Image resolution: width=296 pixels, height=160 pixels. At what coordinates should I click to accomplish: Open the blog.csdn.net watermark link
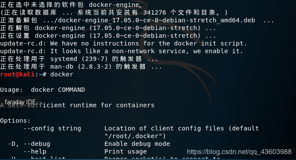pyautogui.click(x=239, y=152)
